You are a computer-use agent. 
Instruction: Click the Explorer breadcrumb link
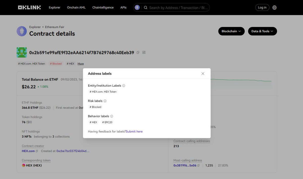35,27
